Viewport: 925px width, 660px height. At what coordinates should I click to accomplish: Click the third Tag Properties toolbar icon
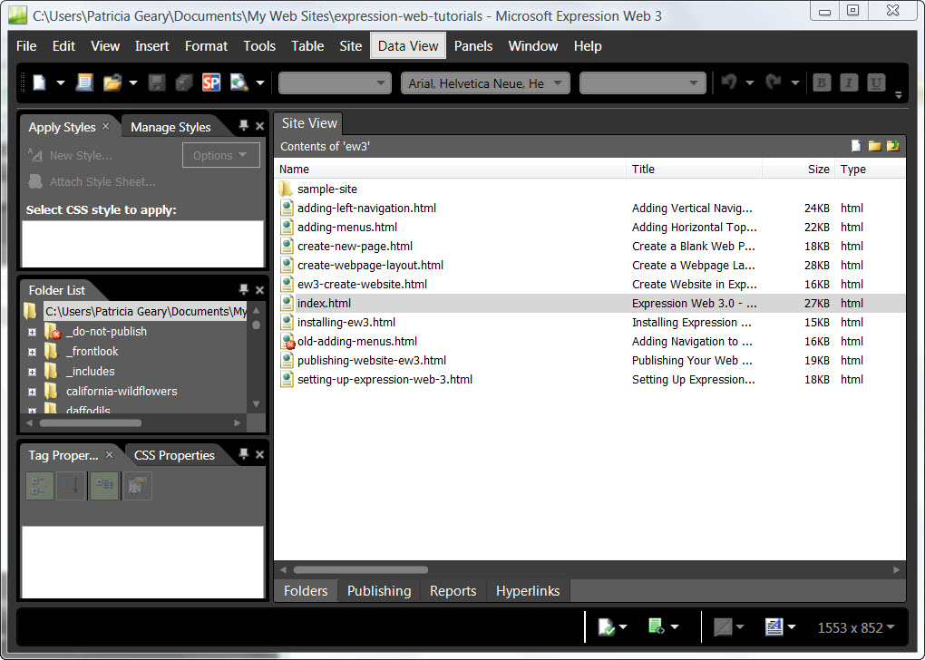(x=104, y=485)
